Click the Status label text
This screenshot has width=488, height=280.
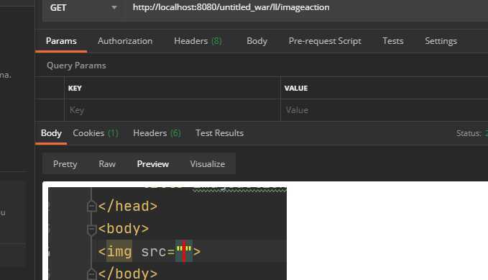(x=469, y=133)
